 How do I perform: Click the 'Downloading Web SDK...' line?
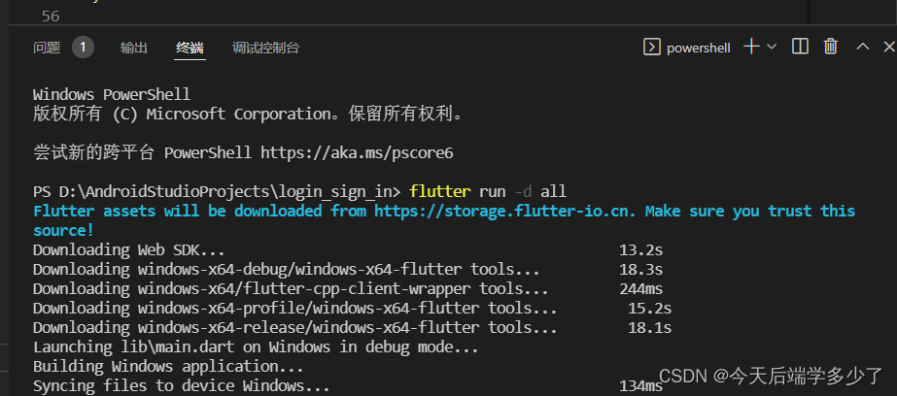pyautogui.click(x=128, y=249)
